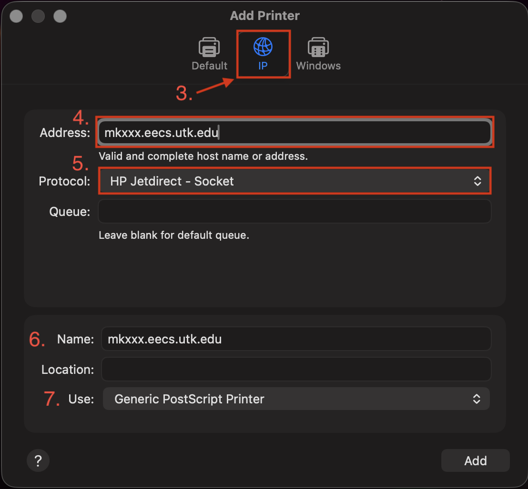
Task: Click the Name input field
Action: click(x=296, y=339)
